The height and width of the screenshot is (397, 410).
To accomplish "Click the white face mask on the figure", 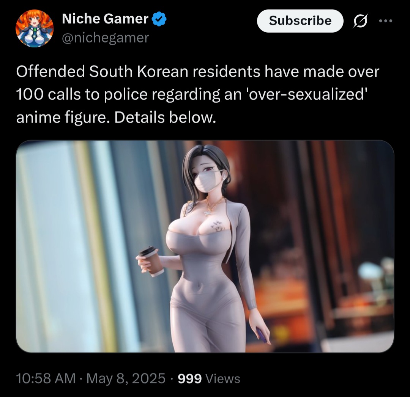I will (x=209, y=181).
